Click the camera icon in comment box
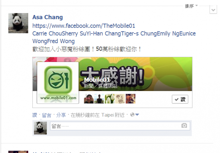The width and height of the screenshot is (220, 153). point(184,126)
